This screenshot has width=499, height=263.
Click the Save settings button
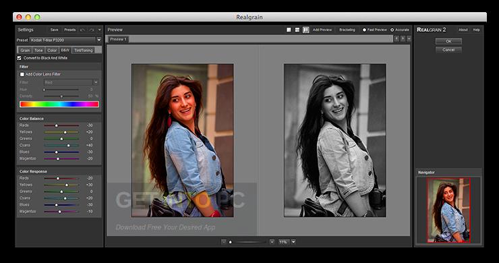tap(55, 30)
